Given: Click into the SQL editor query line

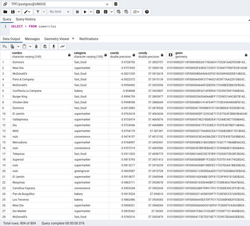Looking at the screenshot, I should [x=33, y=26].
